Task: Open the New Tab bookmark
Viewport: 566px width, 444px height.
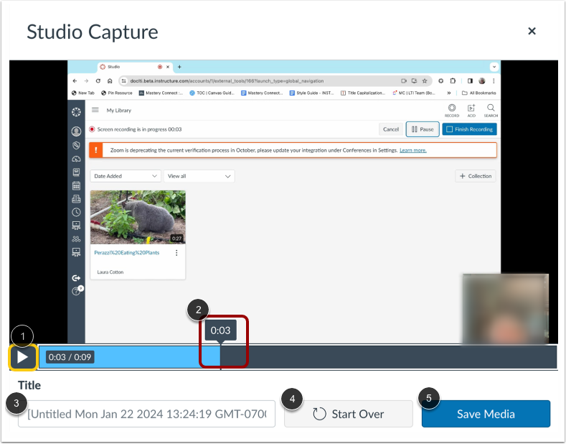Action: (83, 93)
